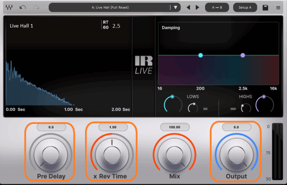This screenshot has height=185, width=287.
Task: Save the preset with the disk icon
Action: [x=265, y=8]
